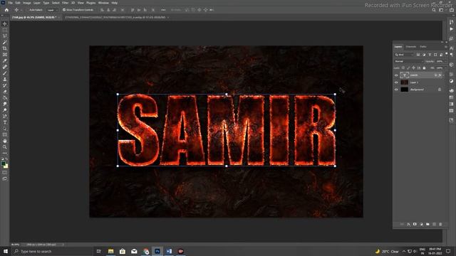Open the Filter menu

point(65,3)
